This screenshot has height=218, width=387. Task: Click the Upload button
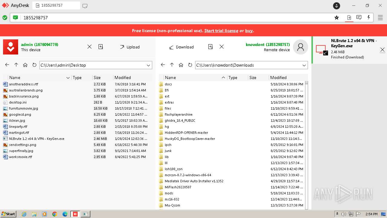click(130, 47)
